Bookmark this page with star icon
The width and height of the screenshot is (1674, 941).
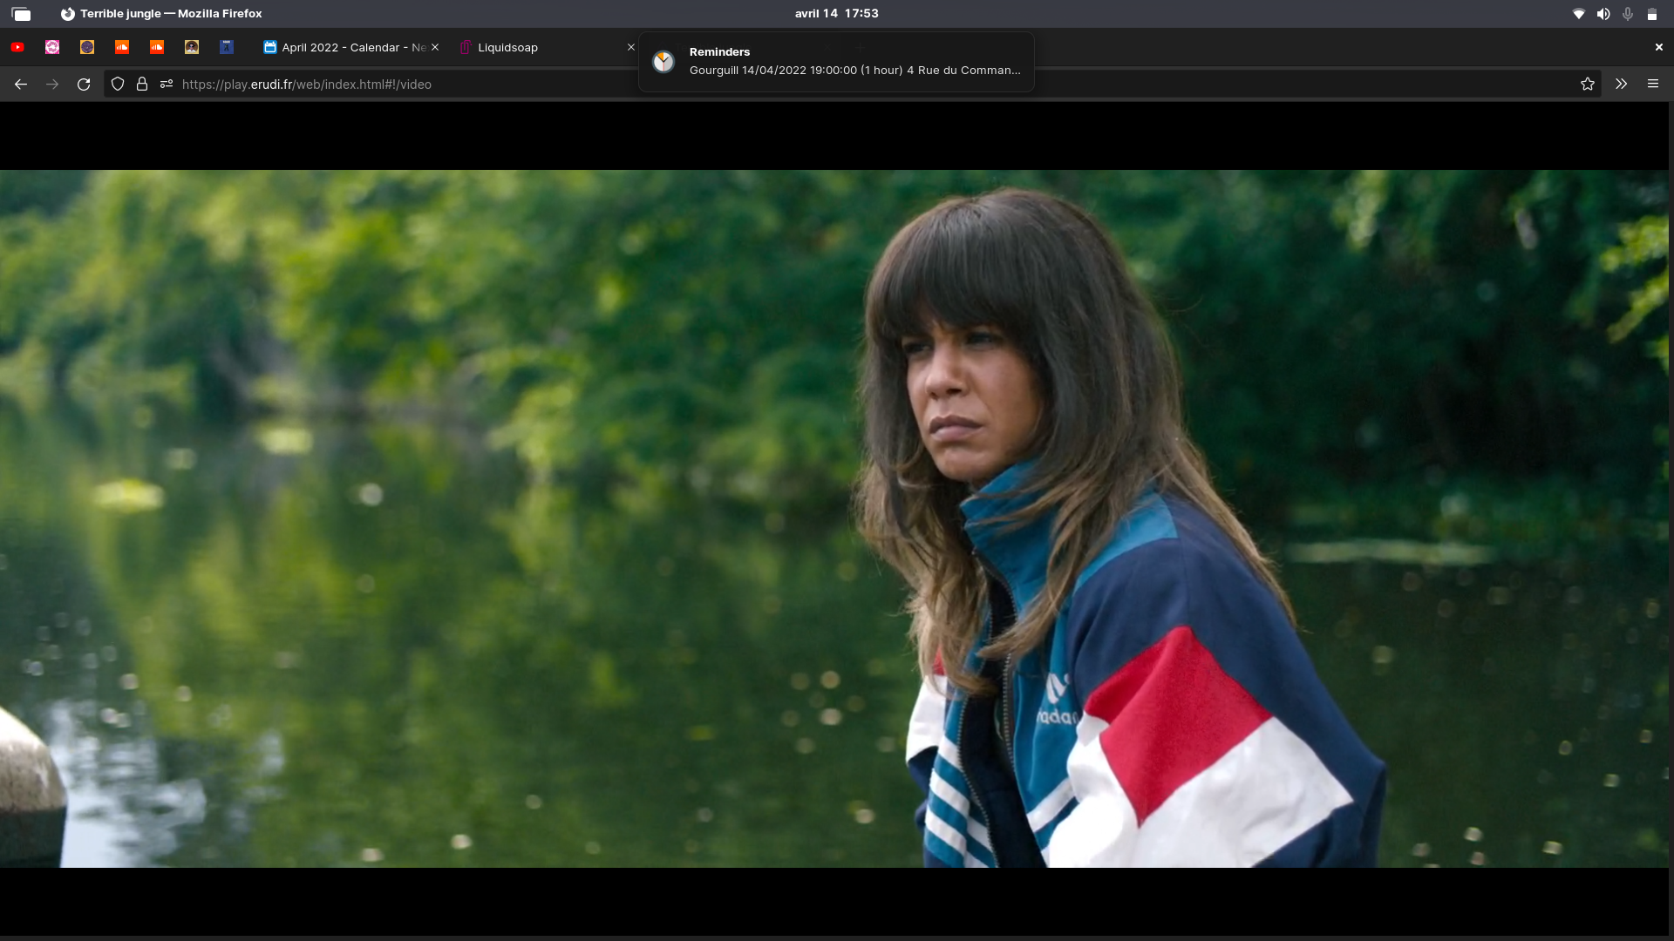tap(1587, 85)
